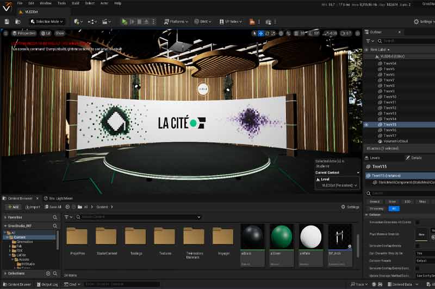Select the viewport Select-objects cursor tool
Image resolution: width=435 pixels, height=289 pixels.
(254, 33)
